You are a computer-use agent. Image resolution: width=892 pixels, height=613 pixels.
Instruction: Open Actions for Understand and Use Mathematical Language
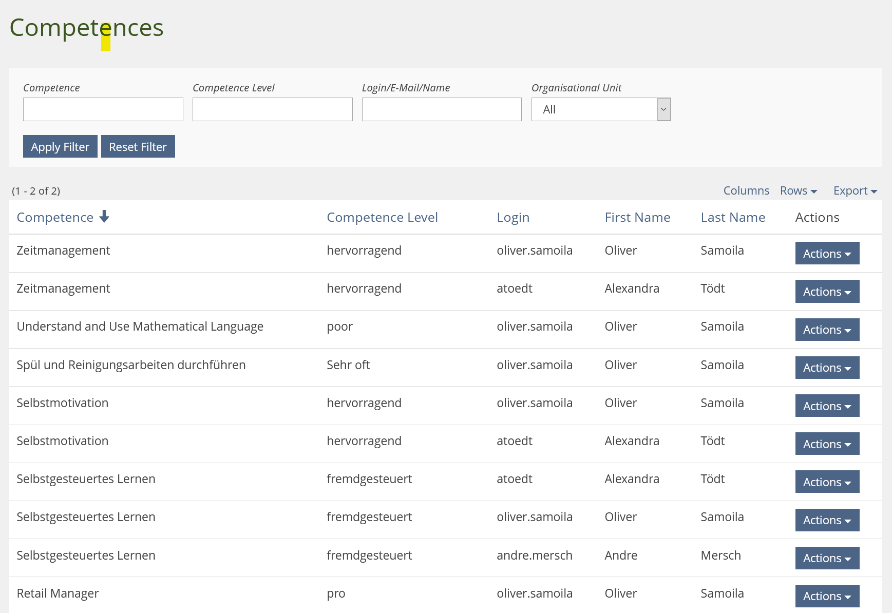tap(827, 330)
